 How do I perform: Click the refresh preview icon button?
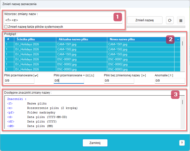[170, 20]
